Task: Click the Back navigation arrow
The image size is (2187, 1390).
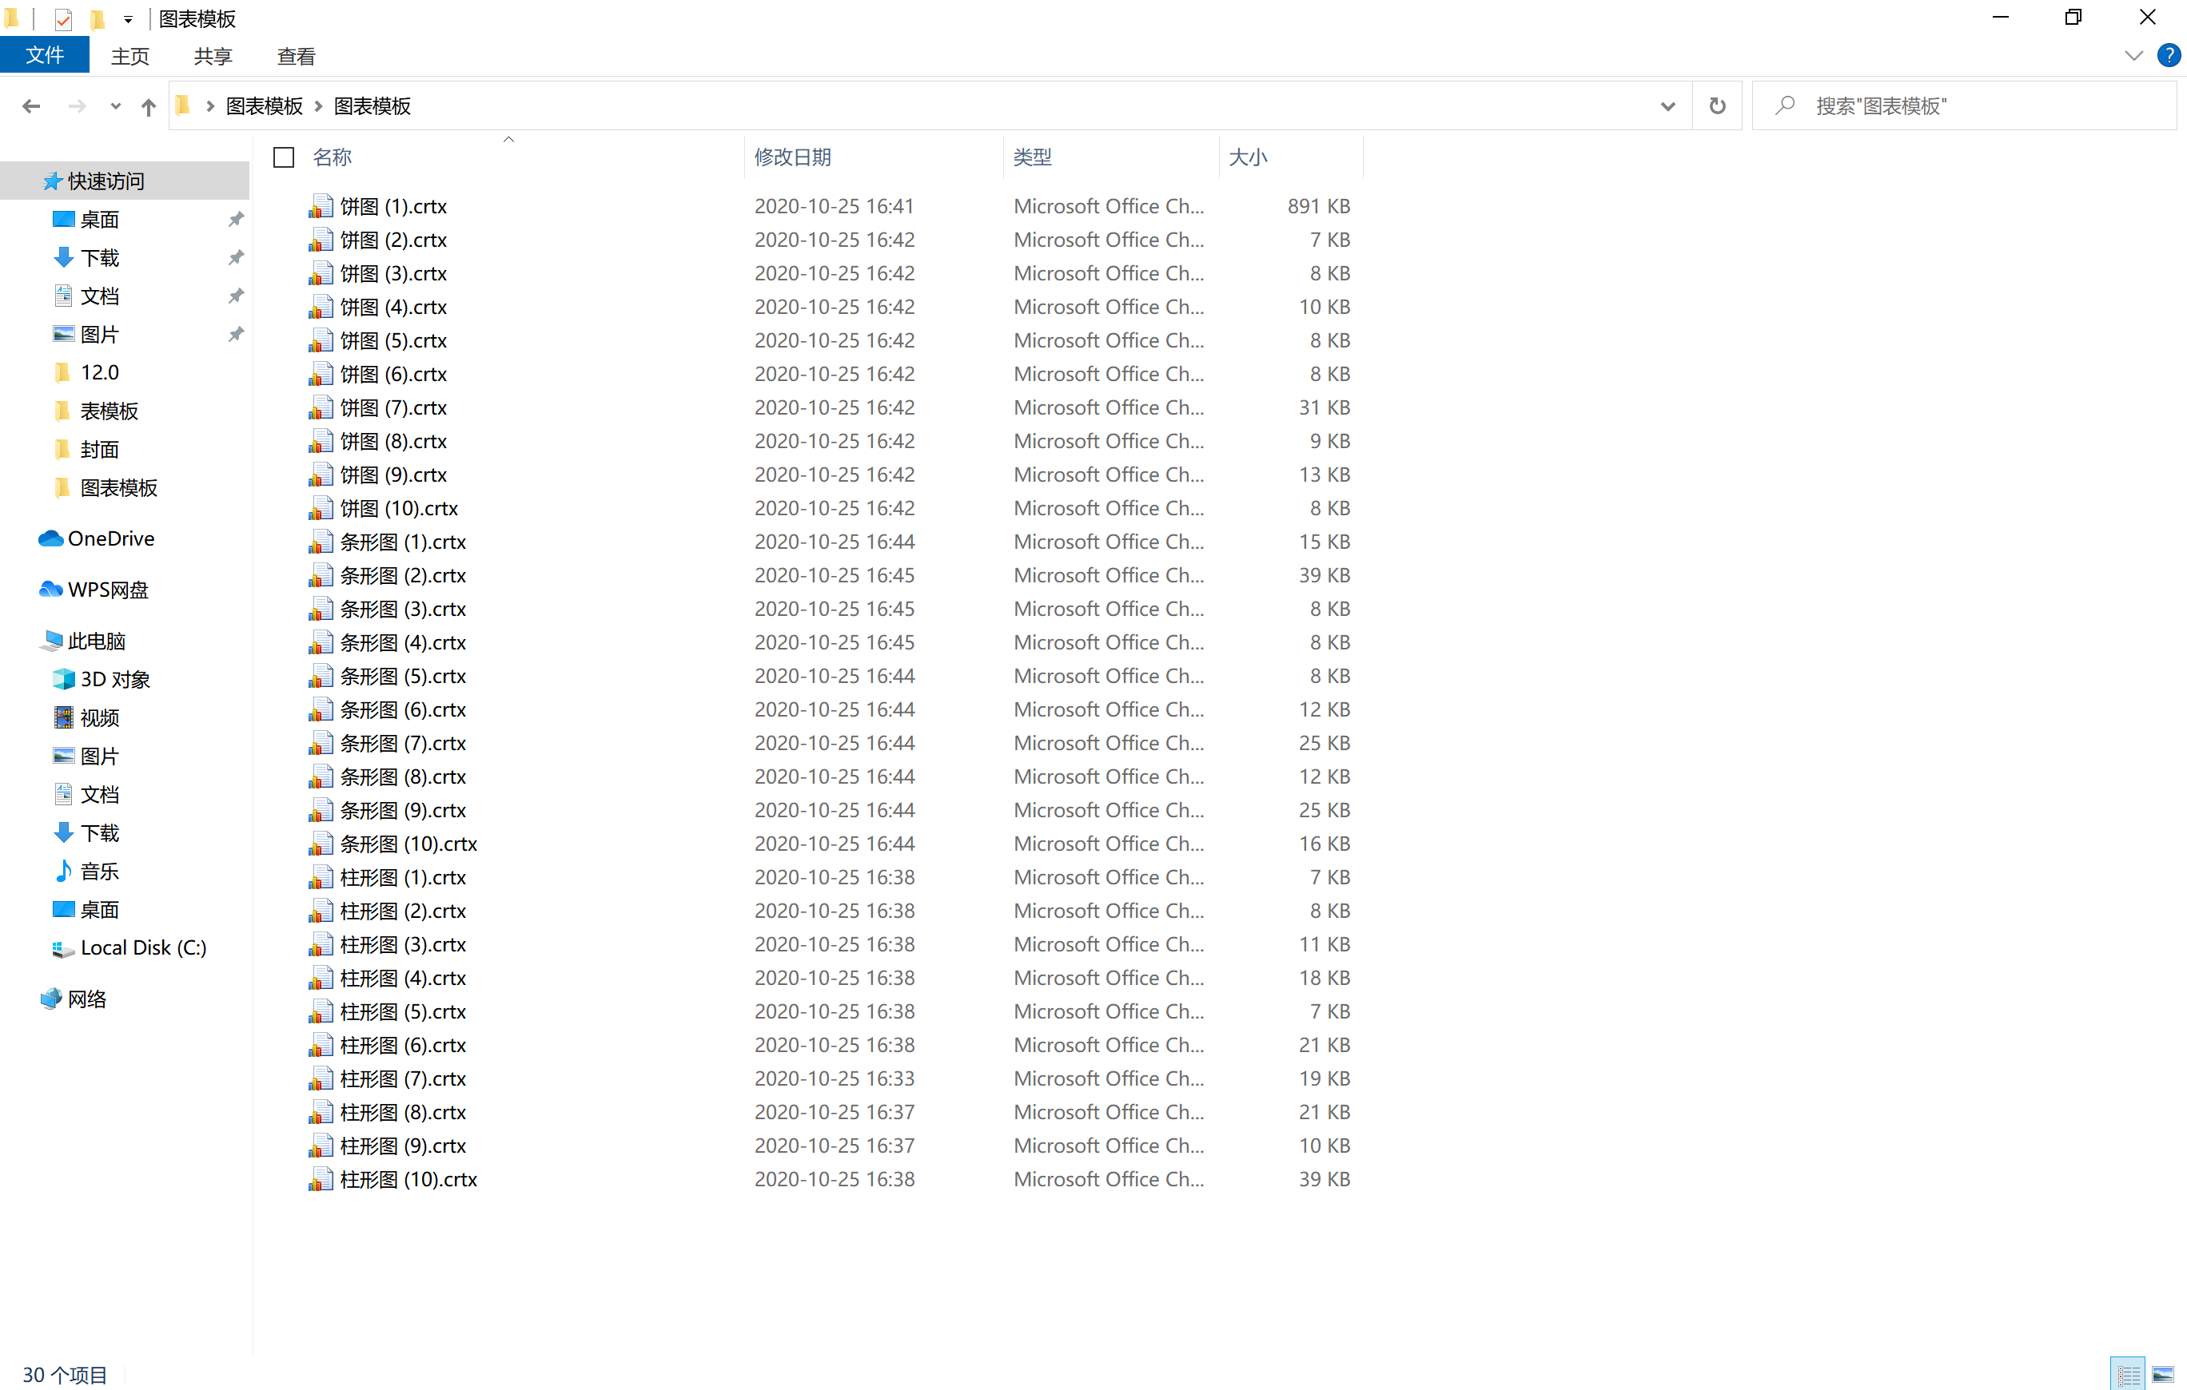Action: pyautogui.click(x=31, y=106)
